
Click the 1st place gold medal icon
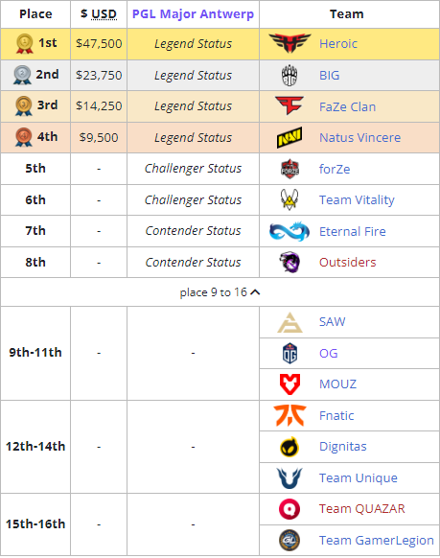click(x=24, y=43)
